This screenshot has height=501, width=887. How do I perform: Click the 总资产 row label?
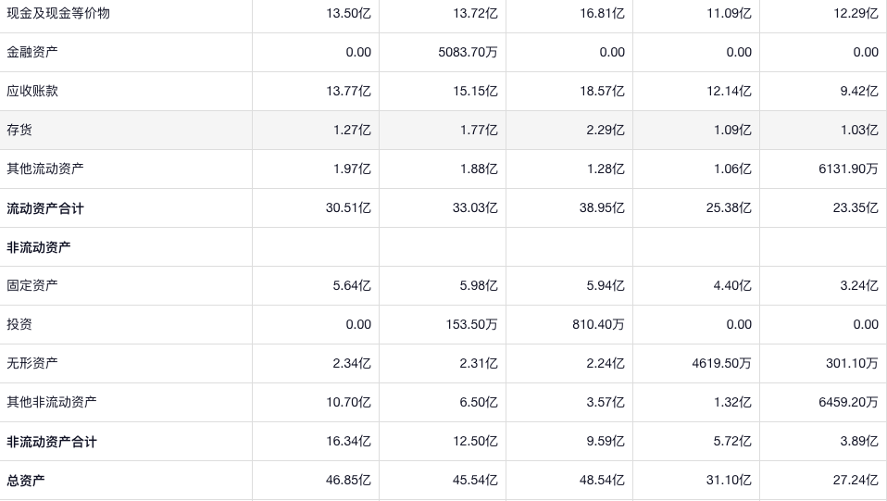click(26, 481)
